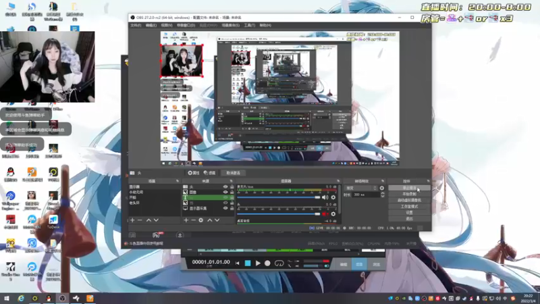Click the Play button in the DAW transport
Screen dimensions: 540x304
pyautogui.click(x=258, y=263)
